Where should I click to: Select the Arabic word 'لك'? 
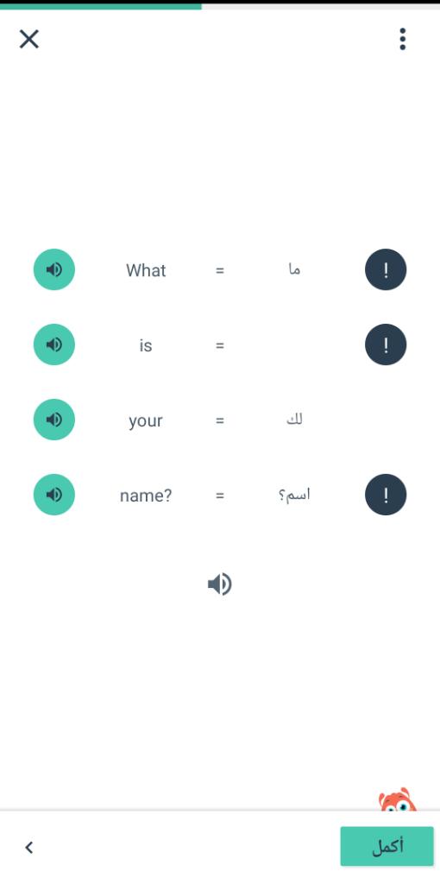click(x=295, y=420)
